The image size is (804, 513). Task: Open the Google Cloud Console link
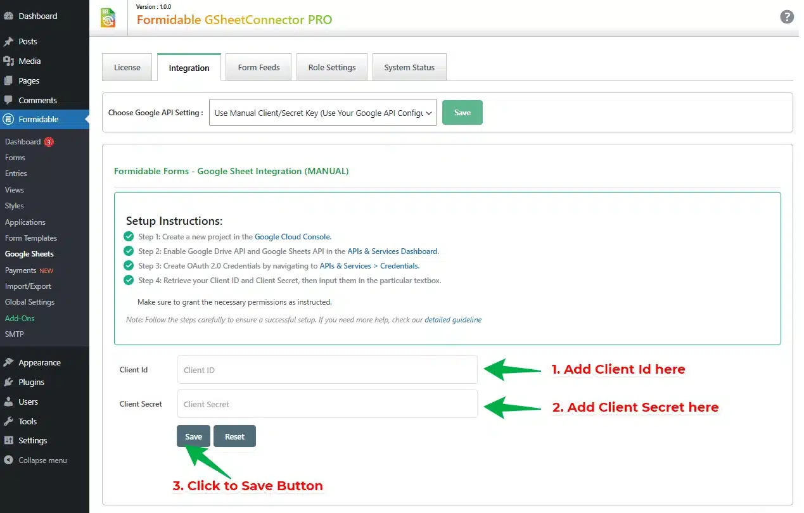click(293, 237)
